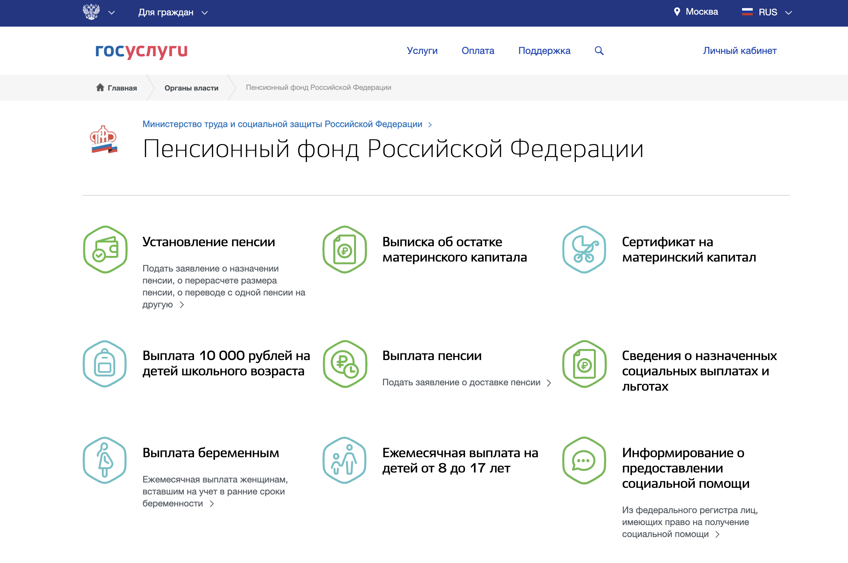Open the Оплата menu item
The width and height of the screenshot is (848, 563).
478,51
